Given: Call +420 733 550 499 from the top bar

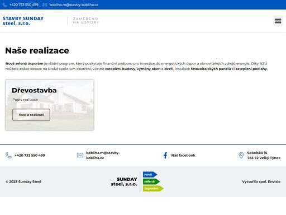Looking at the screenshot, I should point(24,5).
